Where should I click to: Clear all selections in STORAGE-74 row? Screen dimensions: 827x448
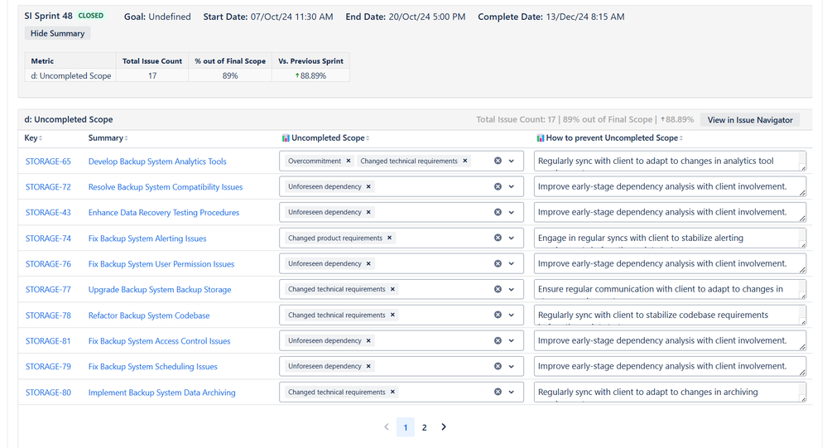coord(498,238)
